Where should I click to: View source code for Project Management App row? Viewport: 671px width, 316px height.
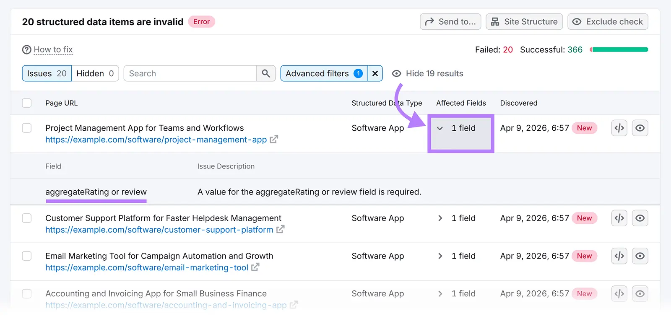619,128
